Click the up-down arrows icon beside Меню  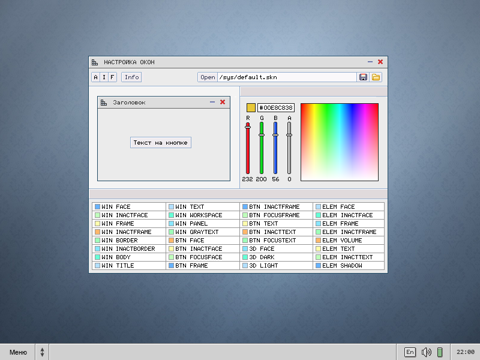(x=42, y=352)
